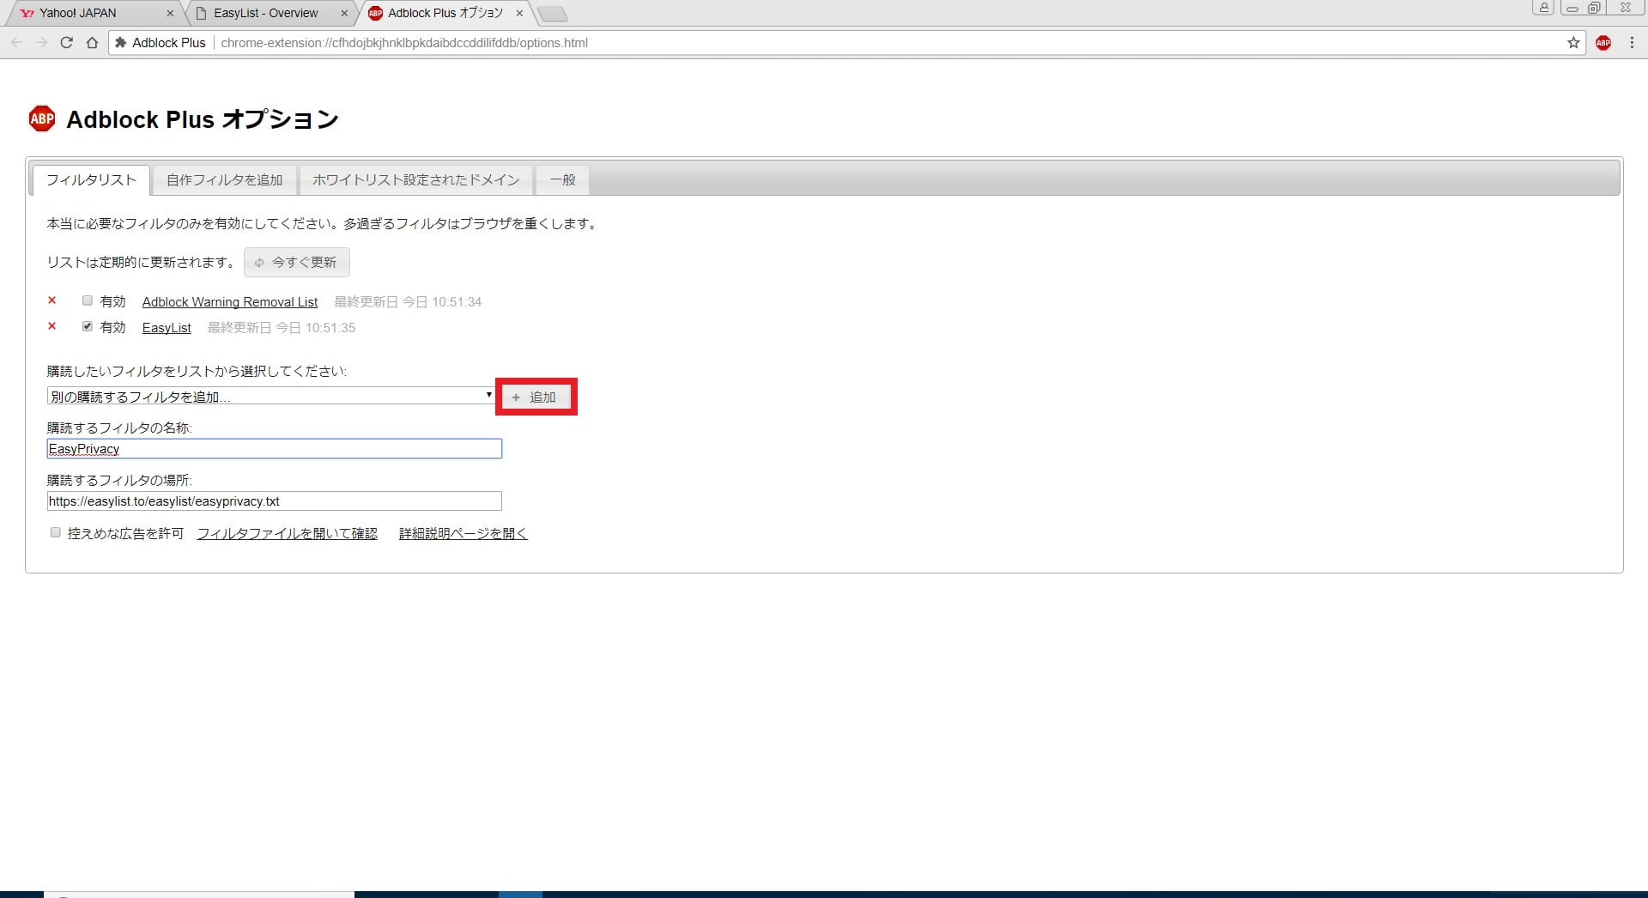Remove Adblock Warning Removal List with red X

pos(52,300)
